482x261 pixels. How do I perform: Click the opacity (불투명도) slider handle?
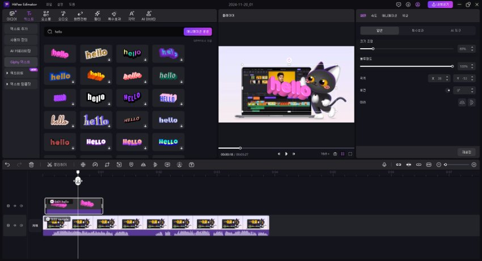click(452, 66)
